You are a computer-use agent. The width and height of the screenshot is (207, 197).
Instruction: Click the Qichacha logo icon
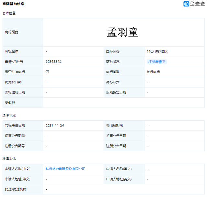(186, 4)
